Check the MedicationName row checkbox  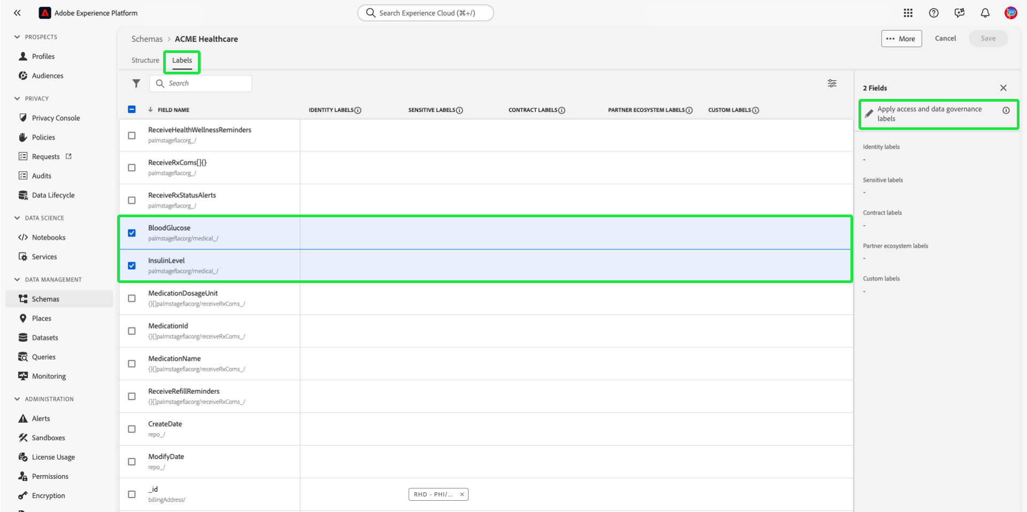(x=132, y=364)
